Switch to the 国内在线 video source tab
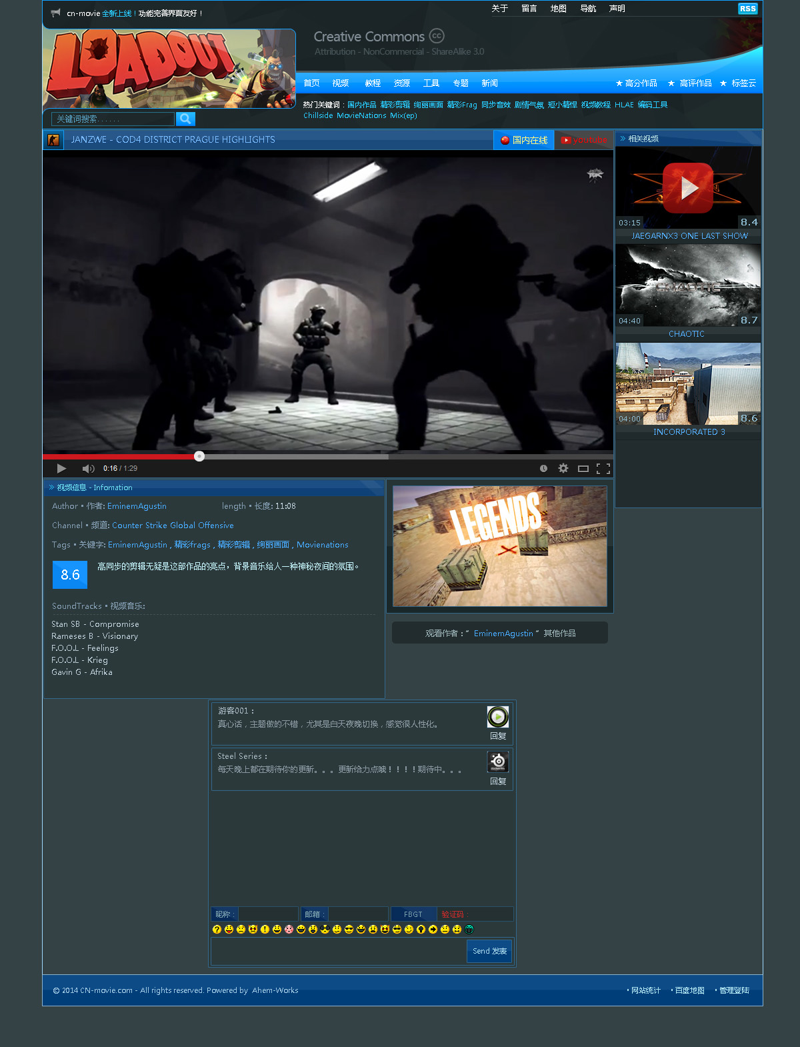 coord(524,140)
